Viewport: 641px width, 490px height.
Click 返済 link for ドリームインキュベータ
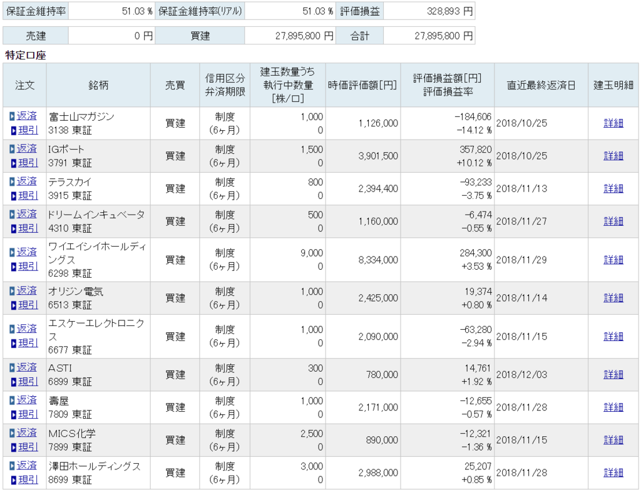[x=26, y=214]
